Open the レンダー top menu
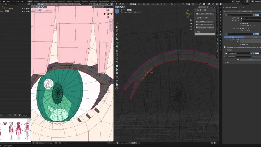 coord(9,1)
